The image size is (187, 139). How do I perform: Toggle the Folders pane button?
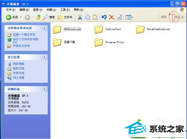point(65,17)
